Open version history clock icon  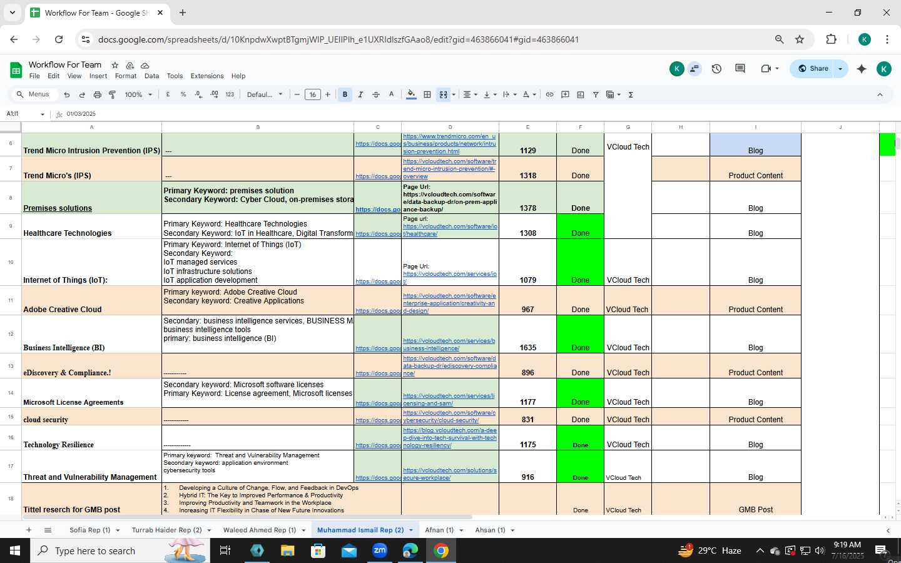tap(716, 69)
